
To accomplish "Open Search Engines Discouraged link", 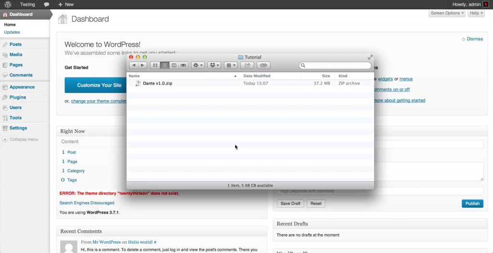I will 87,203.
